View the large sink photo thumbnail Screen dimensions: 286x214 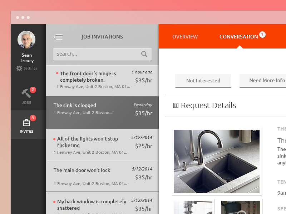(217, 161)
